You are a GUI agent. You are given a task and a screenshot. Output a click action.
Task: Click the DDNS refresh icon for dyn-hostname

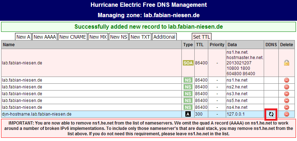tap(271, 114)
